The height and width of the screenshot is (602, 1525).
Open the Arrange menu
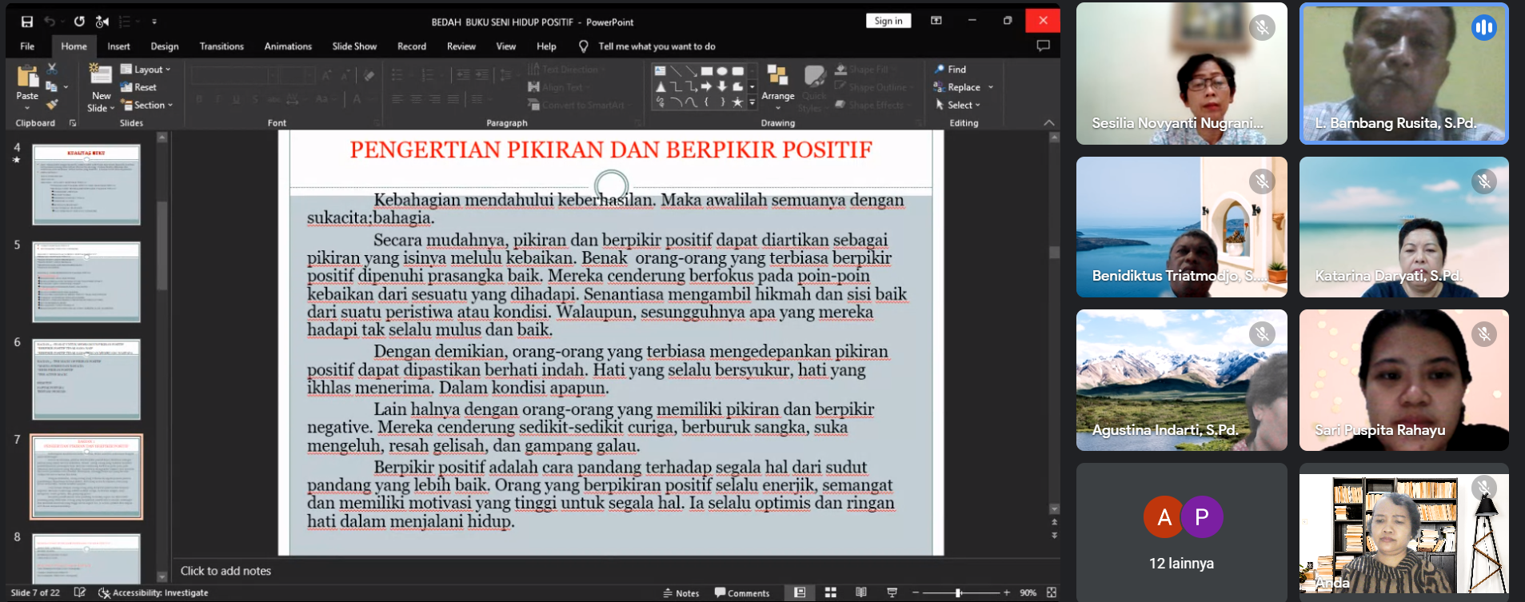[777, 86]
